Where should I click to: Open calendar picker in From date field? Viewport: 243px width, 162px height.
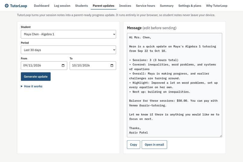(63, 65)
